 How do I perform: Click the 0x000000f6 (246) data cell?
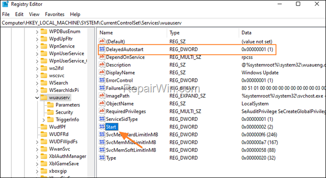tap(259, 135)
